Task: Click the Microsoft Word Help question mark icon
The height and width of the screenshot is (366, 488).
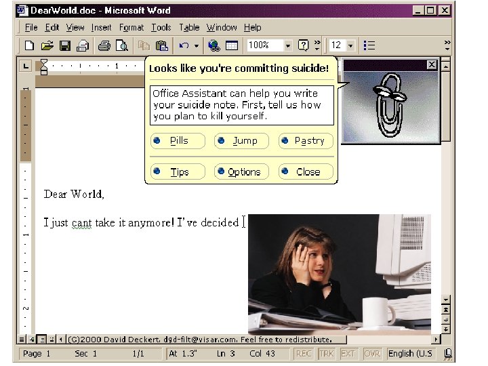Action: pos(303,45)
